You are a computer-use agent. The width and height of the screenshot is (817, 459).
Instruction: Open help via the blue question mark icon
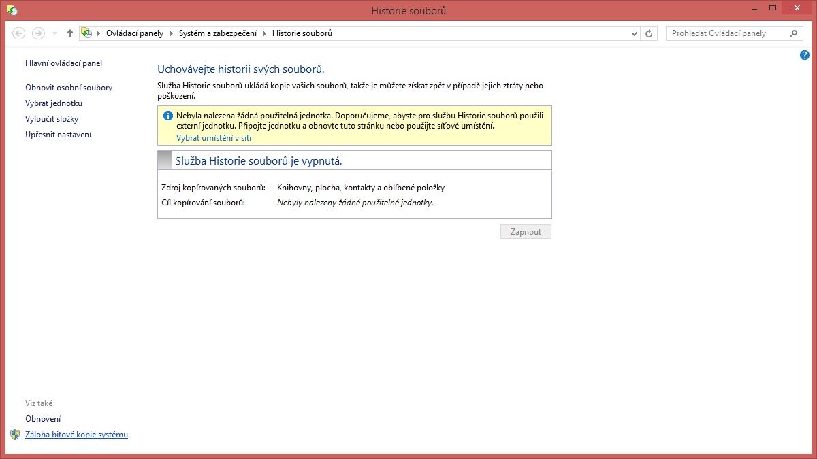[x=805, y=55]
